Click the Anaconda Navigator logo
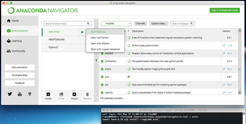Screen dimensions: 246x124 pos(43,10)
